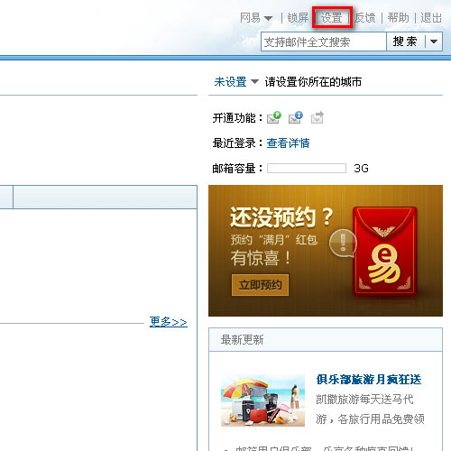Click the 更多>> link
The height and width of the screenshot is (451, 451).
(x=169, y=322)
